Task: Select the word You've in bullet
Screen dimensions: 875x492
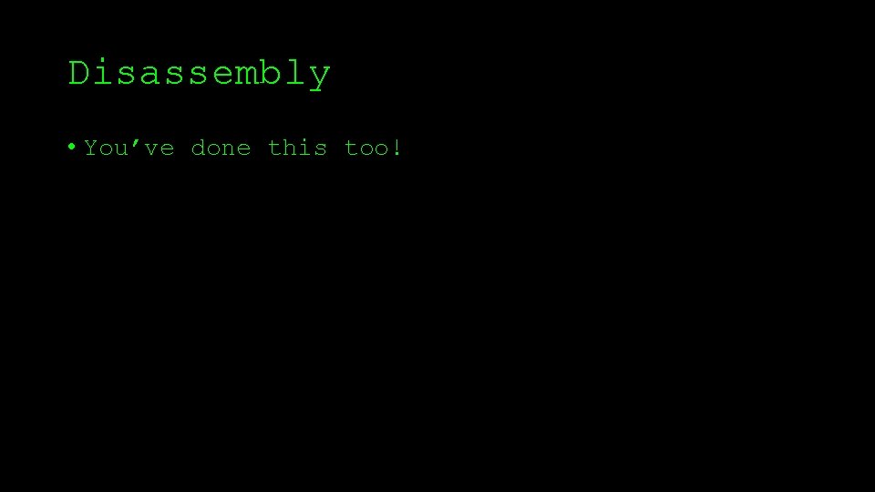Action: pyautogui.click(x=129, y=148)
